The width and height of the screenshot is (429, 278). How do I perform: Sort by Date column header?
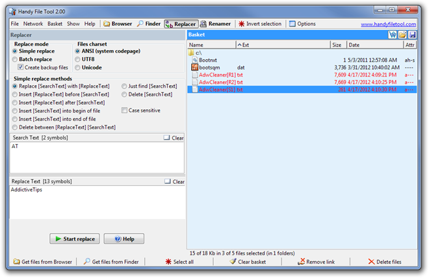click(x=375, y=45)
